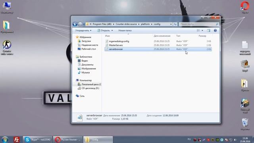Image resolution: width=254 pixels, height=143 pixels.
Task: Select Компьютер in navigation pane
Action: (86, 80)
